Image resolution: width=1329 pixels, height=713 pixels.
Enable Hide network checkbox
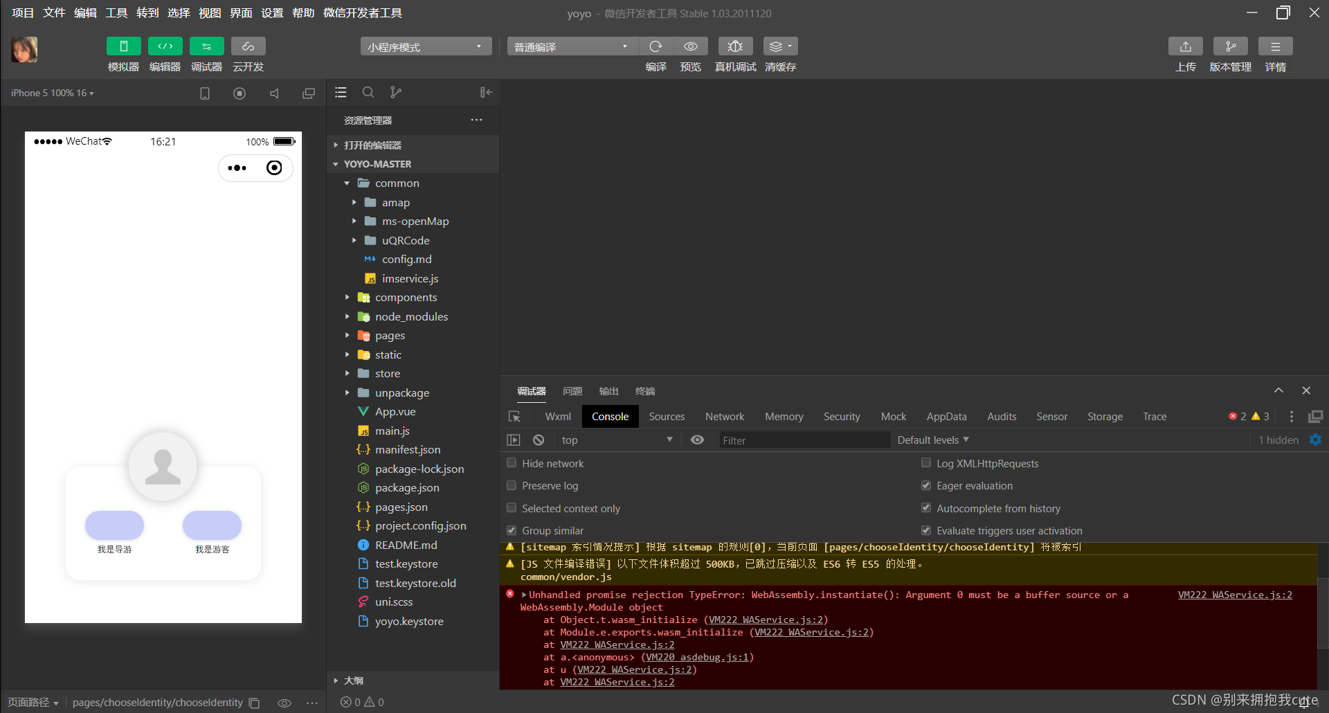(512, 463)
